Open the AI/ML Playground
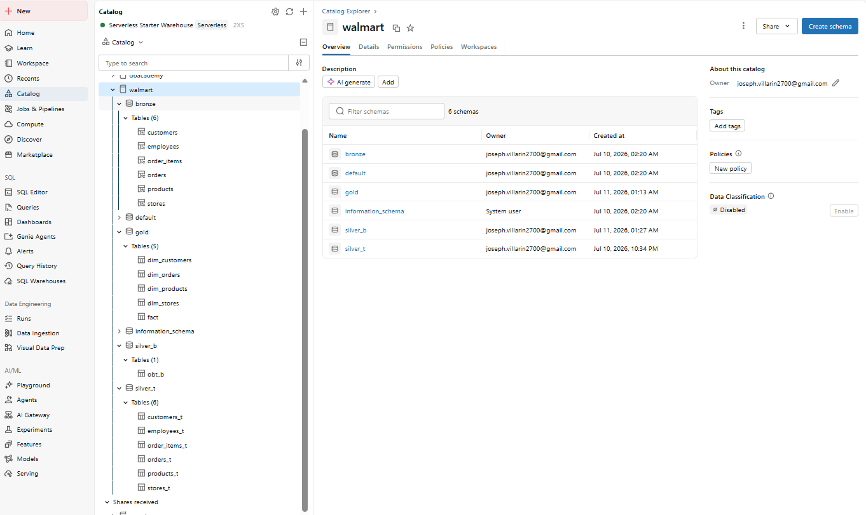This screenshot has height=515, width=866. [x=33, y=385]
